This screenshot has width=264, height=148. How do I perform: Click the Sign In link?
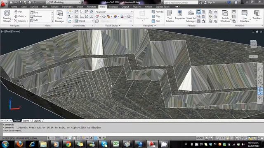tap(211, 2)
